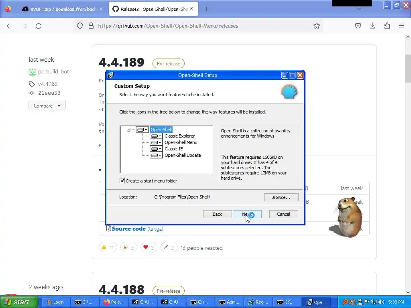Click the party popper reaction button

coord(129,247)
